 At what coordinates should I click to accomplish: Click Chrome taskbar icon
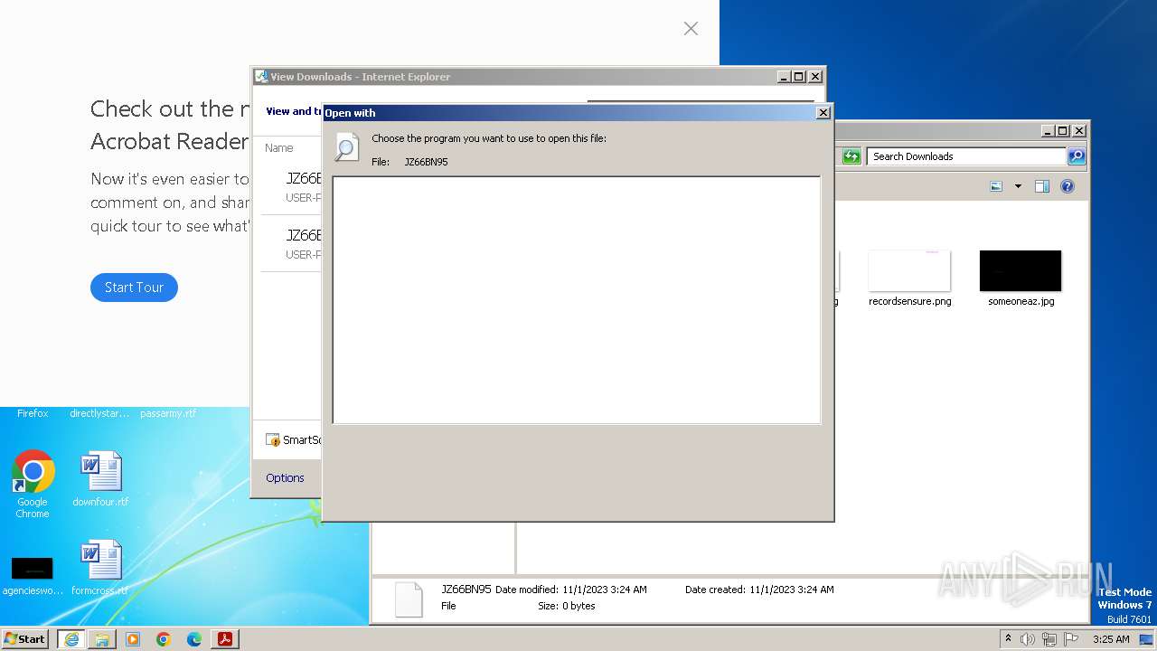click(164, 639)
